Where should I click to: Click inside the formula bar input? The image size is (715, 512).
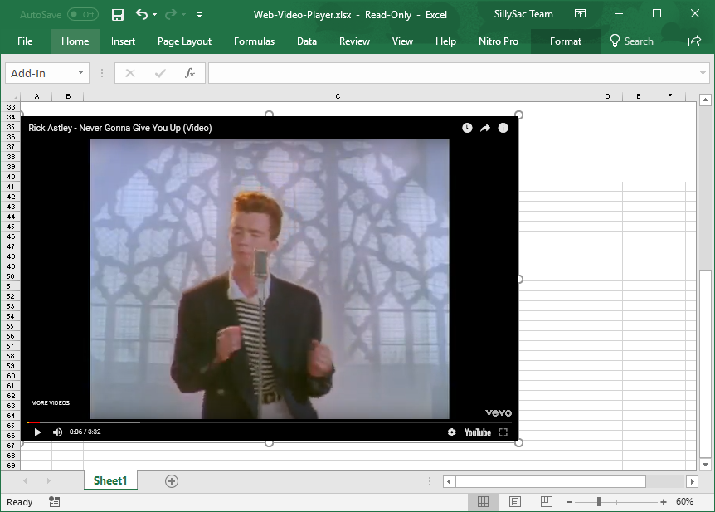point(452,73)
